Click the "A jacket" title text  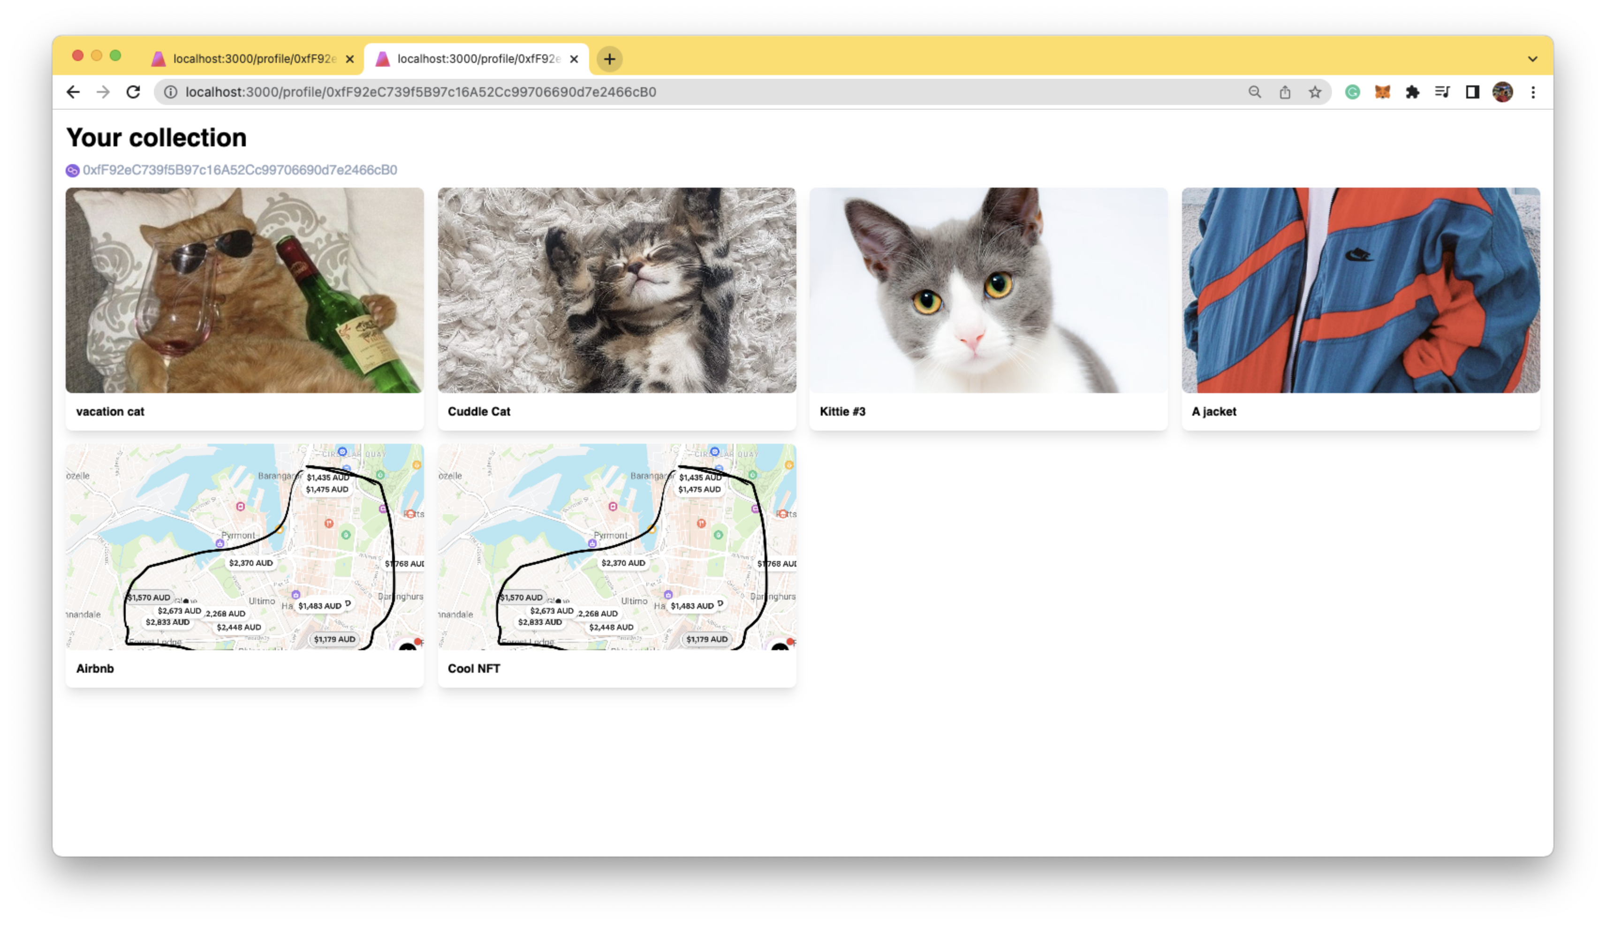click(x=1214, y=411)
